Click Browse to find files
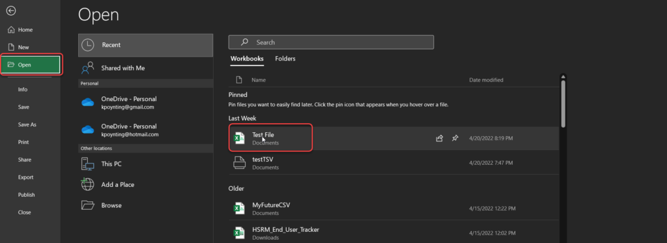Image resolution: width=667 pixels, height=243 pixels. click(x=145, y=205)
